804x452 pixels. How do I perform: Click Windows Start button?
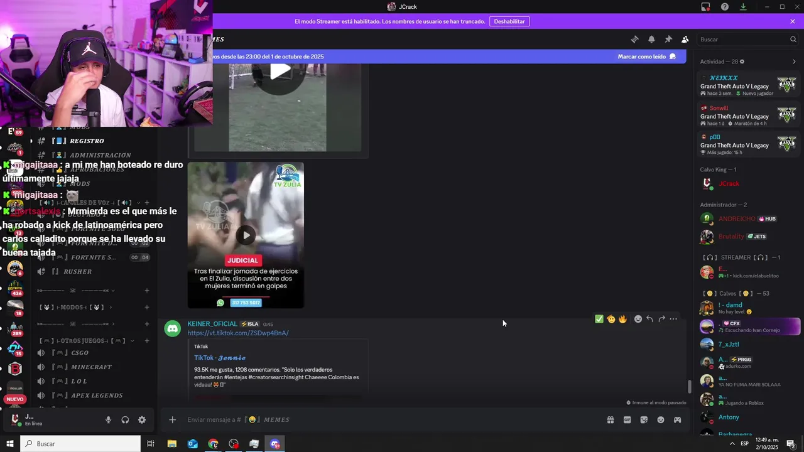(9, 444)
